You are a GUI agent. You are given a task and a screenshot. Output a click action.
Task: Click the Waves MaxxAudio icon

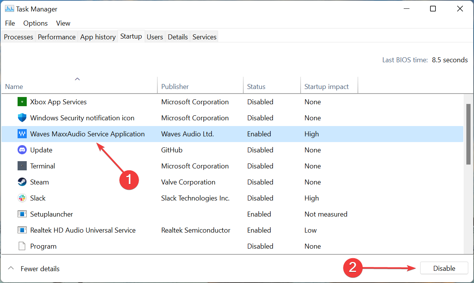click(x=22, y=134)
